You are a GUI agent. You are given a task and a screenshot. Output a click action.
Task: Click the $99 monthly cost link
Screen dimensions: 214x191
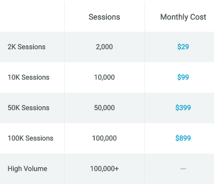(x=183, y=77)
